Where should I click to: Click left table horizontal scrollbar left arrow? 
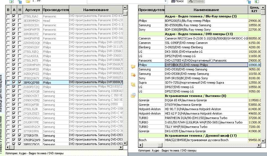[7, 147]
